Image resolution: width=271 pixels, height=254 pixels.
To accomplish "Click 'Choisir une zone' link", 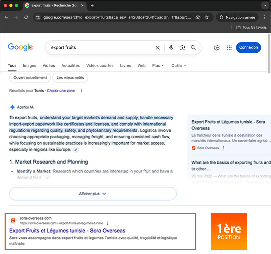I will click(x=61, y=91).
